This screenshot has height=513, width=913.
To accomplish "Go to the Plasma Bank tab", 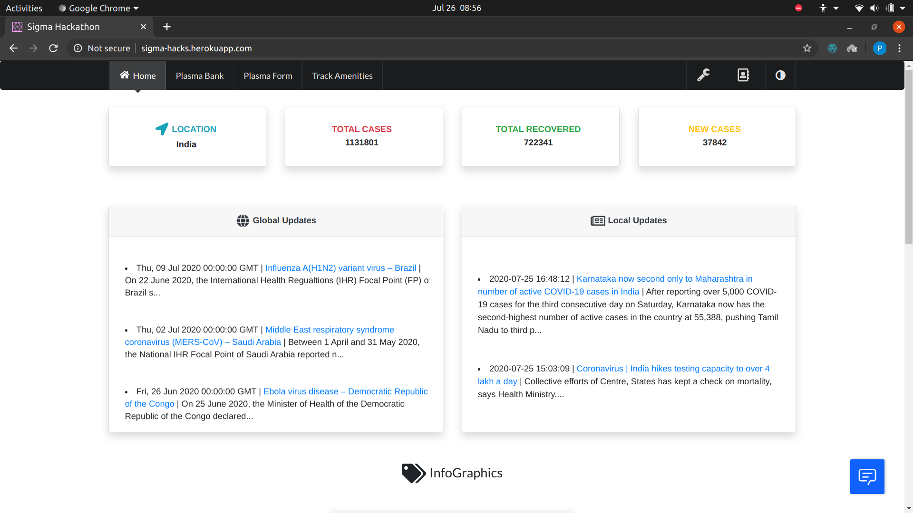I will pyautogui.click(x=199, y=76).
